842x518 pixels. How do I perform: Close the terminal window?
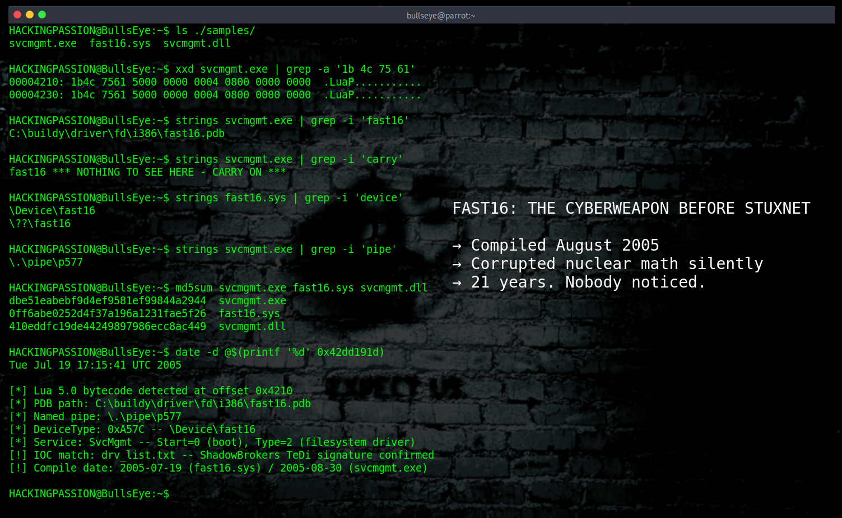pyautogui.click(x=16, y=15)
